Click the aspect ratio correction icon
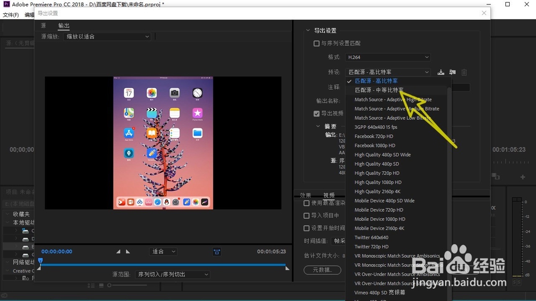The height and width of the screenshot is (301, 536). pos(217,252)
